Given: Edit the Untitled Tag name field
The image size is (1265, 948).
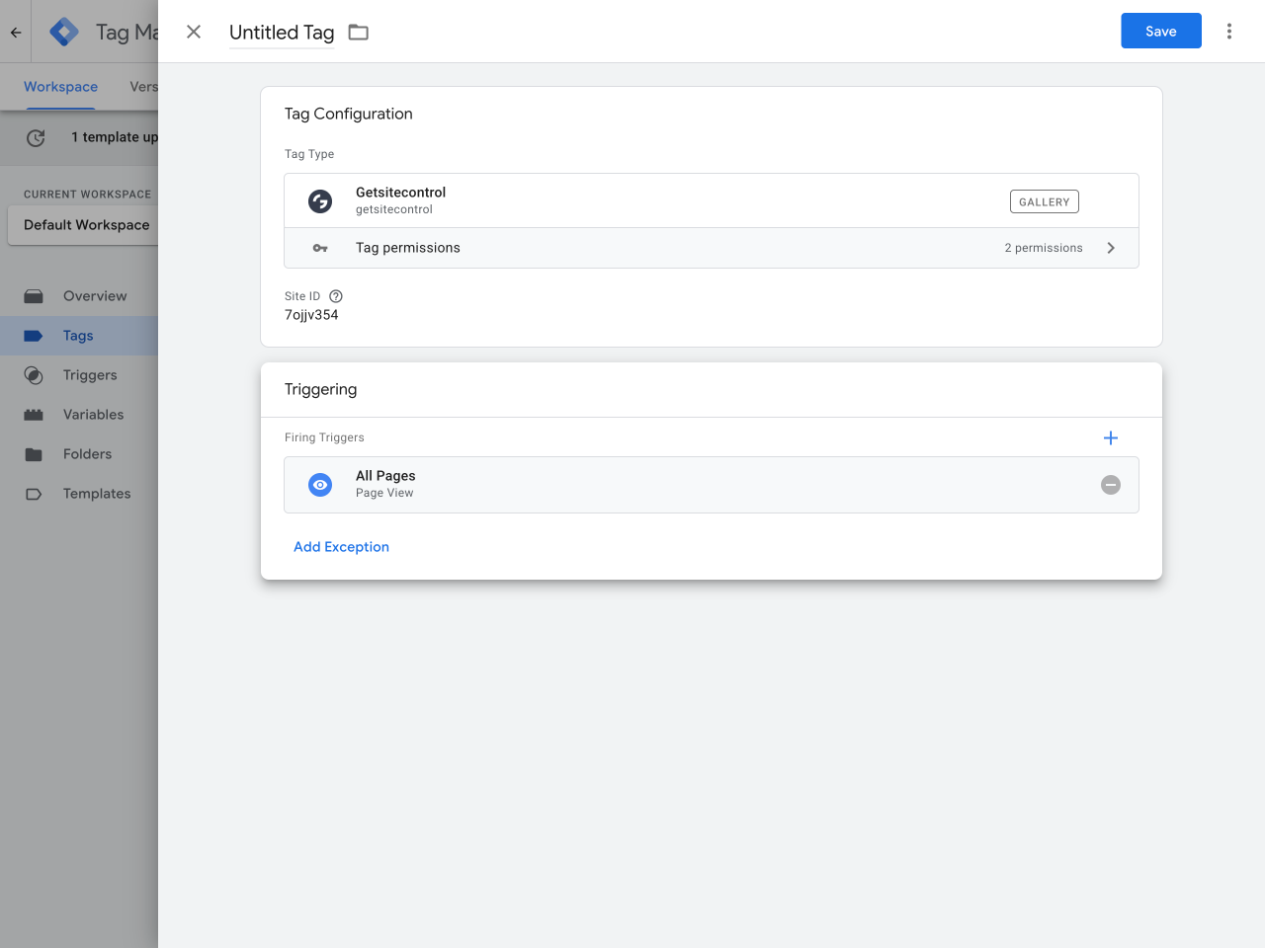Looking at the screenshot, I should click(282, 33).
